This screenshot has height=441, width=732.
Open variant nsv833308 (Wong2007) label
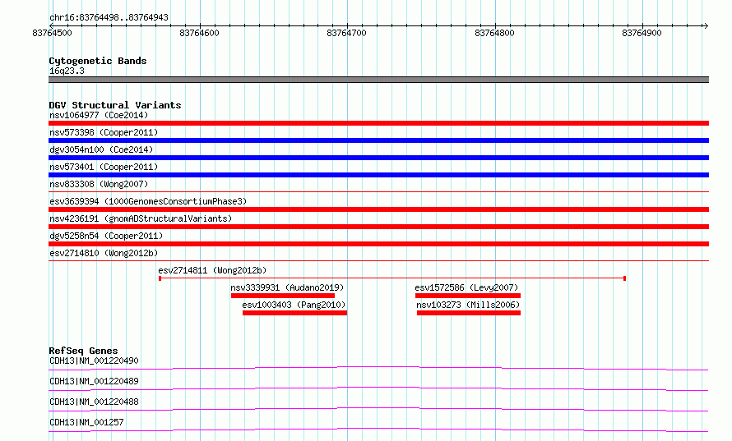point(99,184)
